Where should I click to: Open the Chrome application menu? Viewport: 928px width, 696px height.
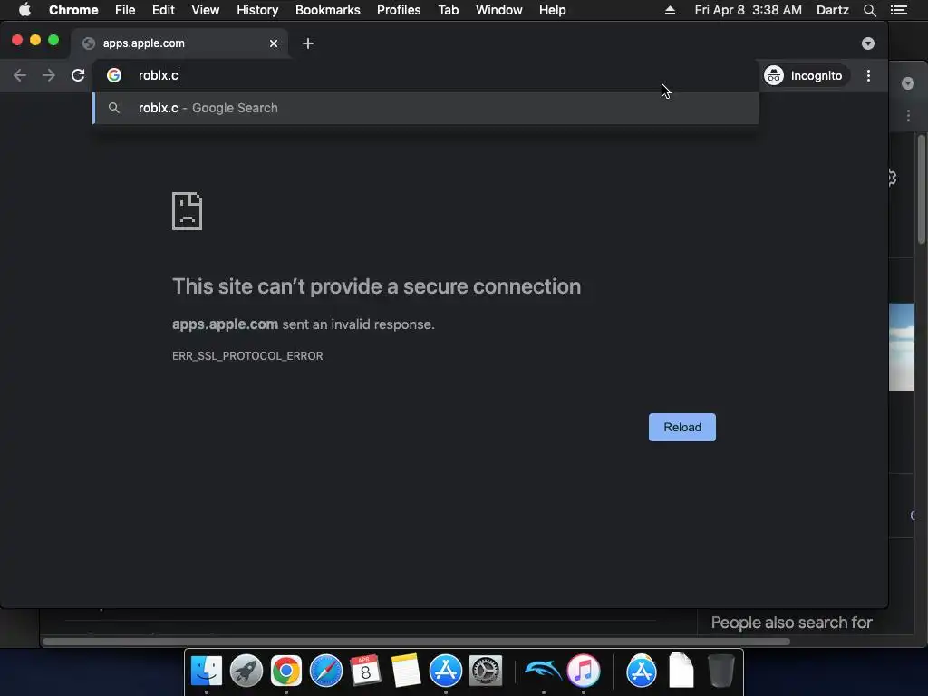click(73, 10)
